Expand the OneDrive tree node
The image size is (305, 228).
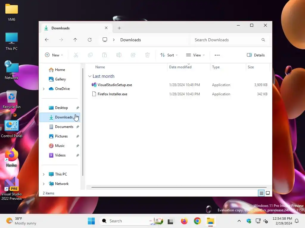pos(44,89)
